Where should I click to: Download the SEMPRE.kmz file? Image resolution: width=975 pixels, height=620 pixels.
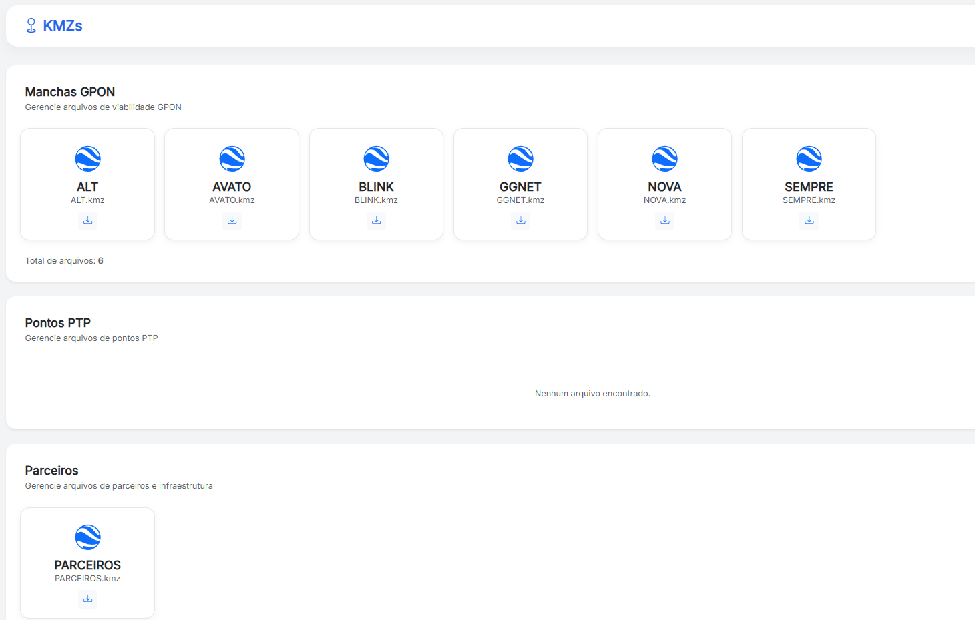(x=809, y=220)
